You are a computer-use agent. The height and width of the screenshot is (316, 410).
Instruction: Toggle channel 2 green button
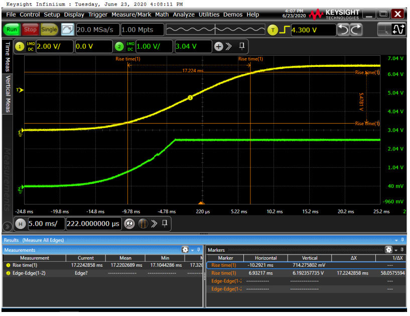tap(119, 47)
